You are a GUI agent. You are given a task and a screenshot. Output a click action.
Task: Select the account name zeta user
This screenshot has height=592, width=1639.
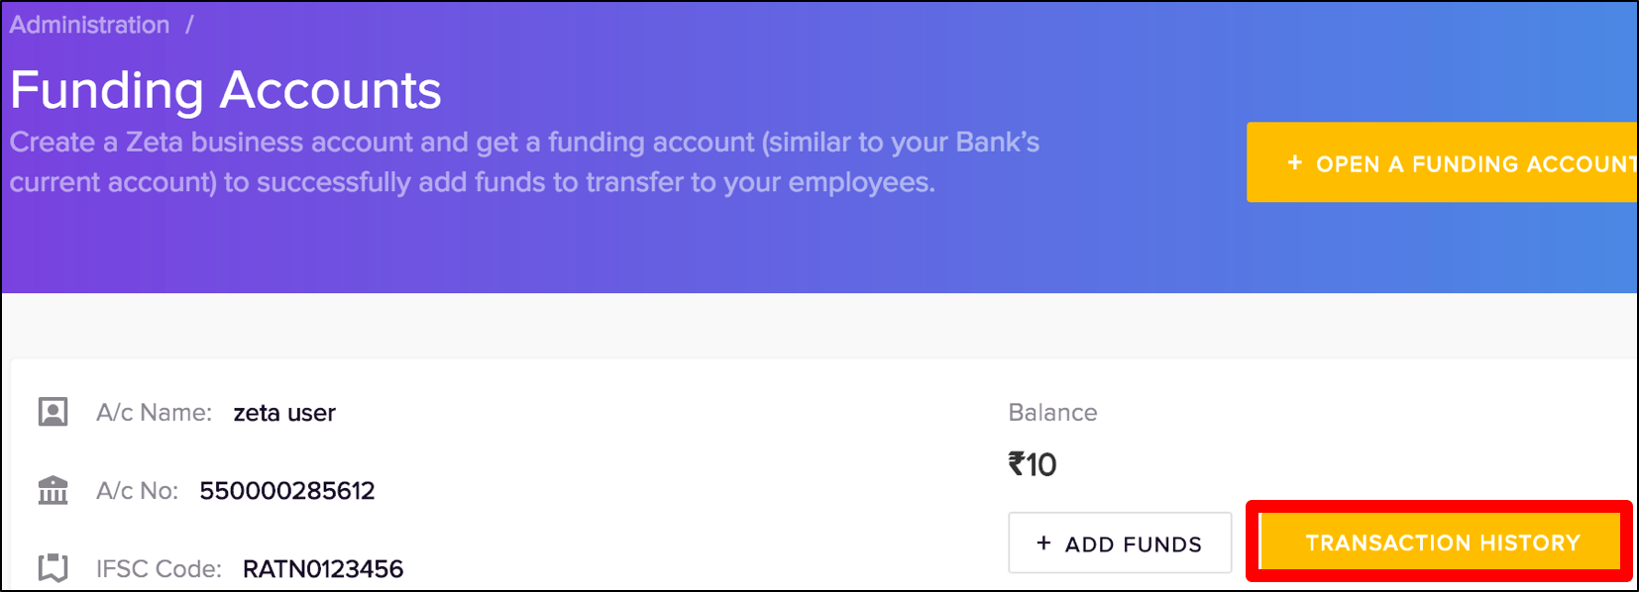284,413
